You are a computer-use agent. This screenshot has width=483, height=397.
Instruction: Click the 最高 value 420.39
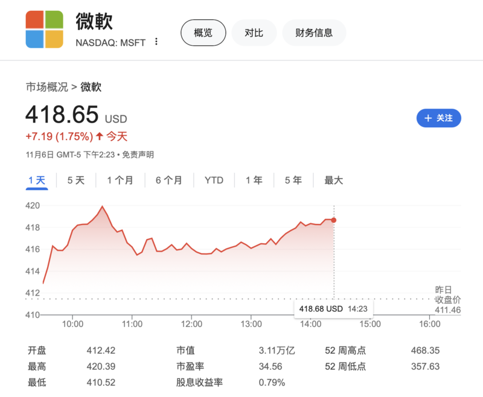tap(101, 366)
